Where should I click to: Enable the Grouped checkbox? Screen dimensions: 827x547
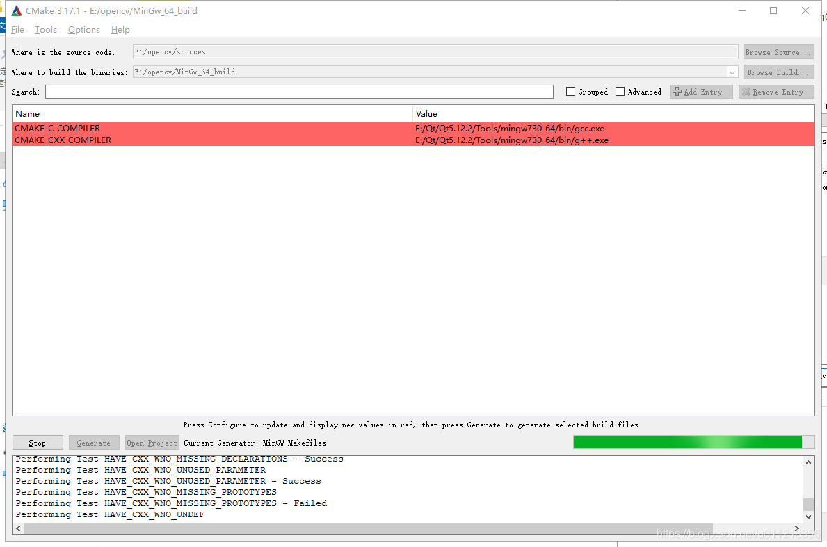570,92
